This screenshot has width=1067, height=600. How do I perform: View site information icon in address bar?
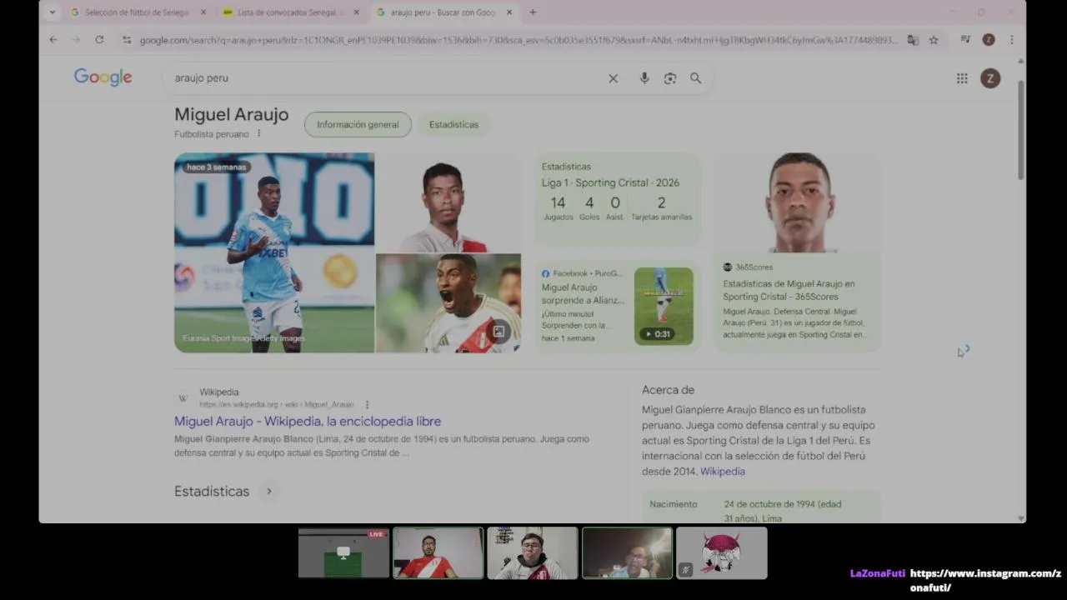click(127, 40)
